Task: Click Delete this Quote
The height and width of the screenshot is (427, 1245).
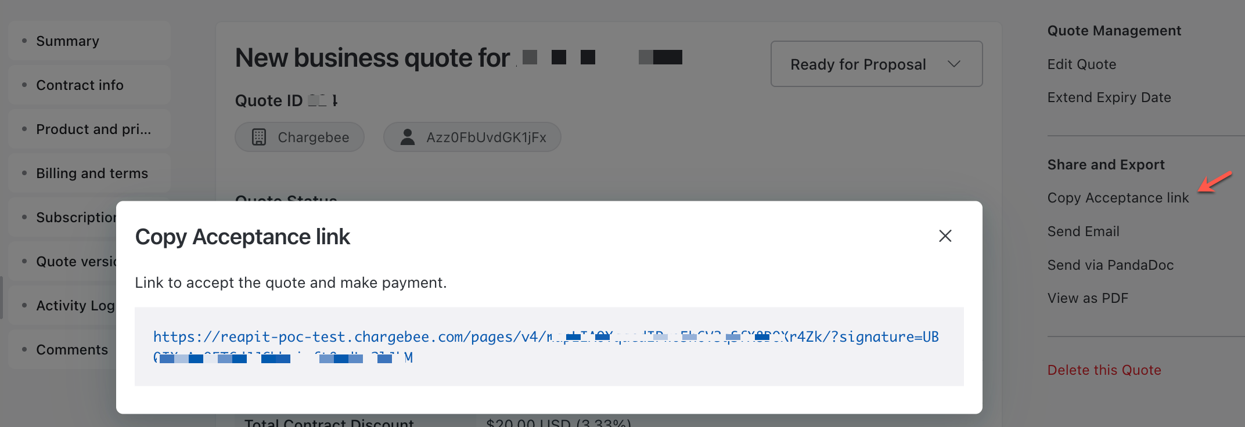Action: coord(1104,370)
